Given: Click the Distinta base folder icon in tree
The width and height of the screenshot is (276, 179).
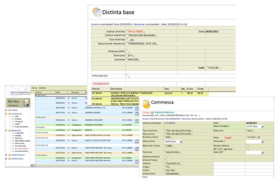Looking at the screenshot, I should click(9, 159).
